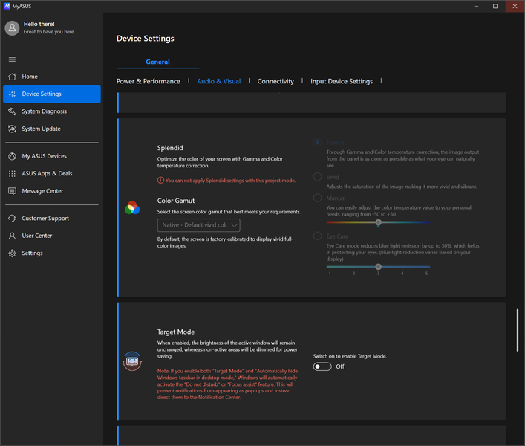Viewport: 525px width, 446px height.
Task: Open Connectivity section
Action: point(275,82)
